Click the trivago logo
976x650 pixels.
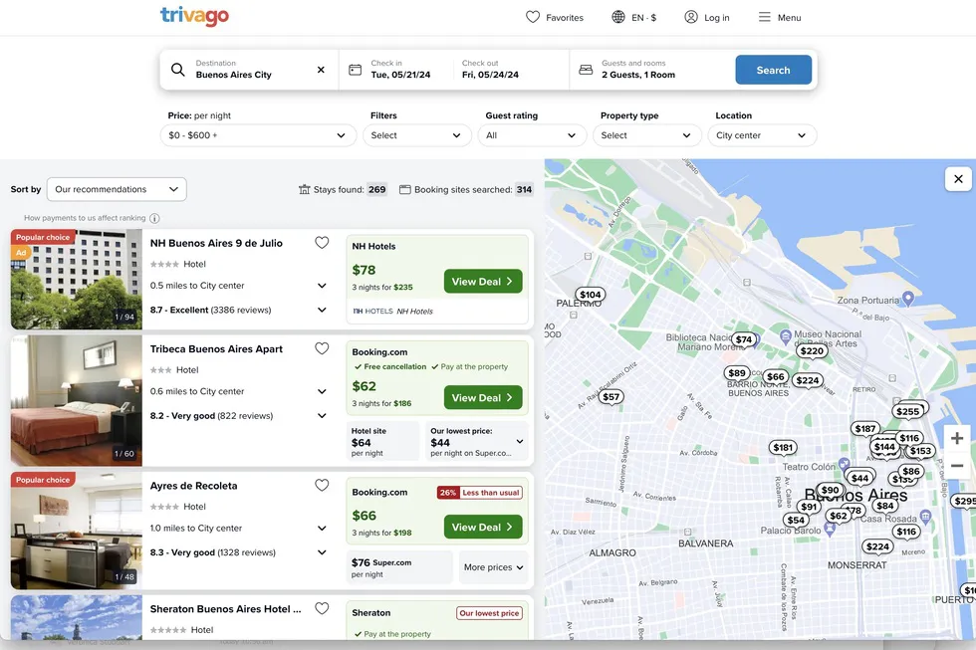point(194,17)
